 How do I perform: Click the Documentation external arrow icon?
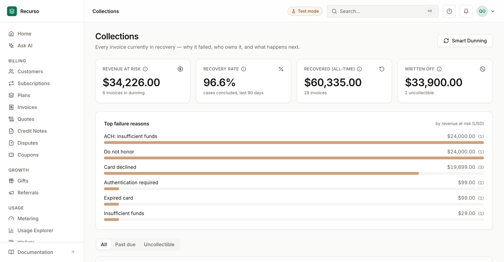coord(73,252)
